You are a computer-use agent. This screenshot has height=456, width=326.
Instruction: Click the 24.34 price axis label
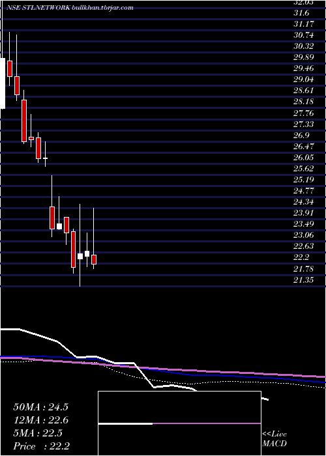304,201
